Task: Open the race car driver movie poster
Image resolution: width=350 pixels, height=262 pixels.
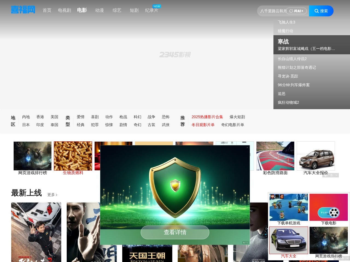Action: 36,232
